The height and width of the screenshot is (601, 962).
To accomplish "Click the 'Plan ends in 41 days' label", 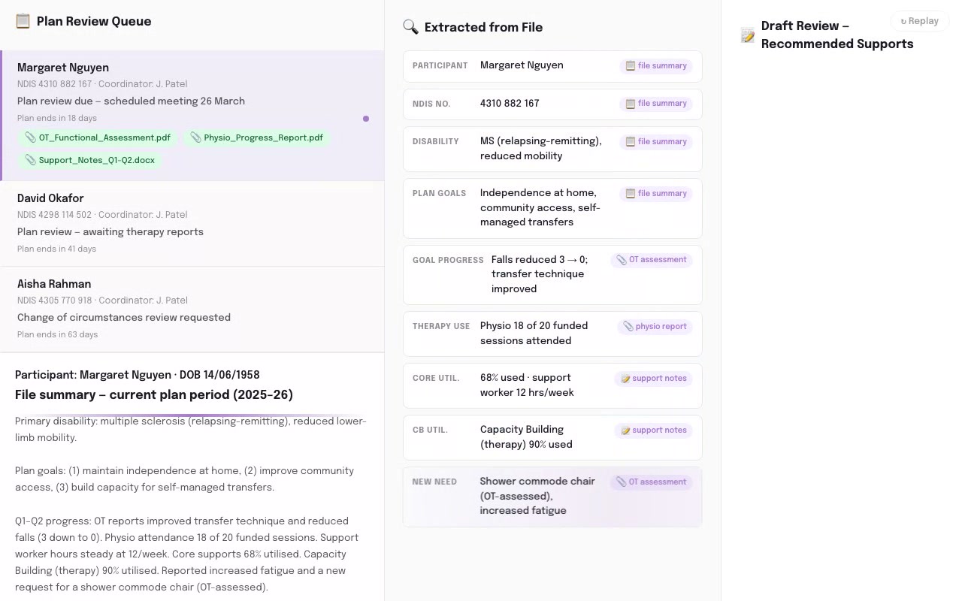I will point(57,249).
